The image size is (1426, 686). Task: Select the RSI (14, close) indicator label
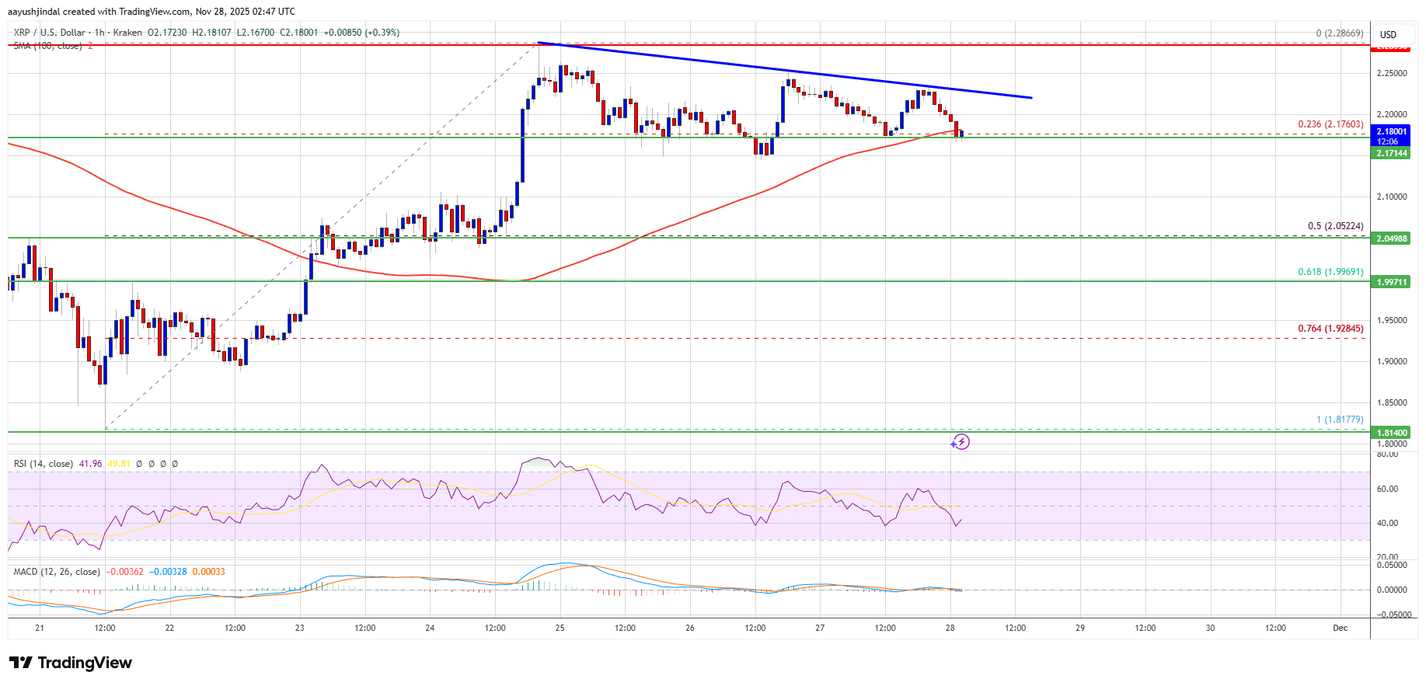[44, 464]
